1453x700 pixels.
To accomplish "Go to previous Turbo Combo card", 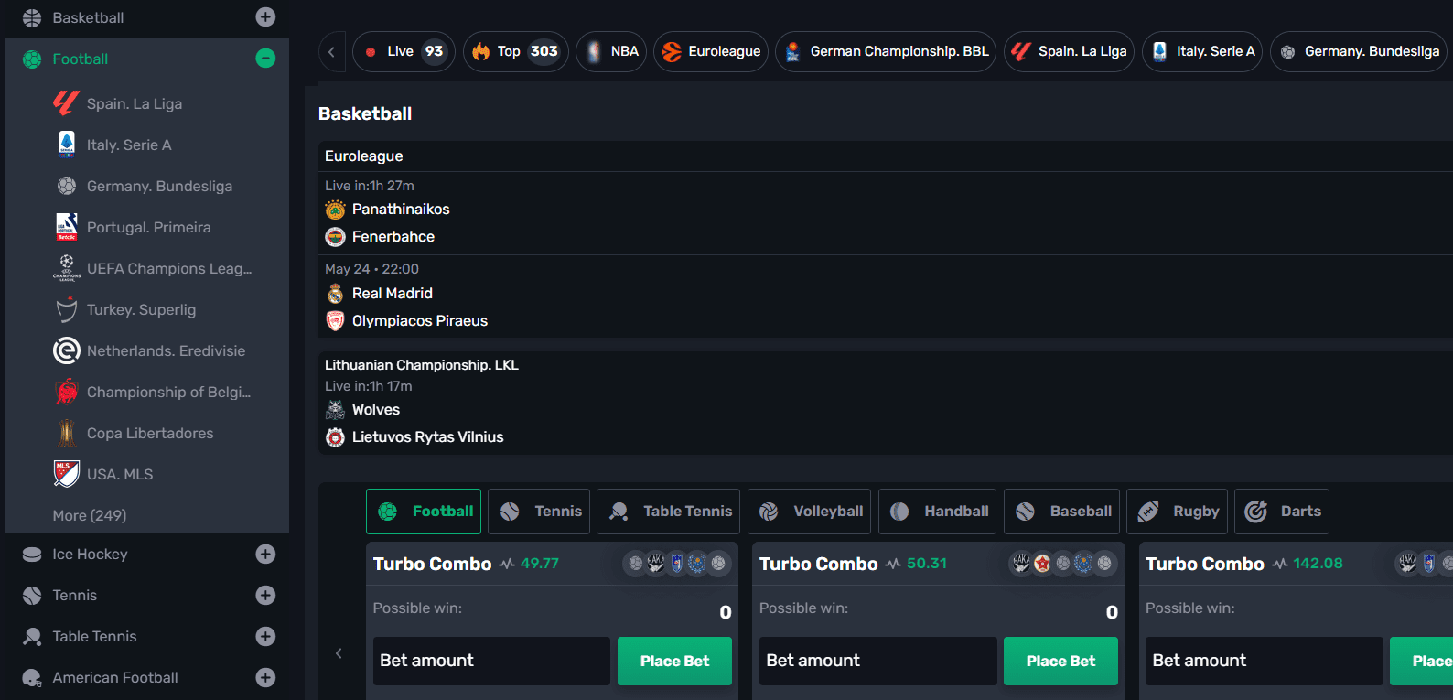I will tap(339, 653).
